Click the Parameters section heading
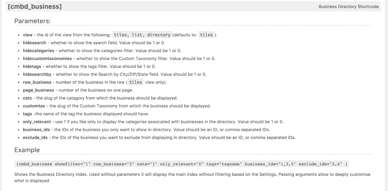Screen dimensions: 388x191 pyautogui.click(x=32, y=21)
